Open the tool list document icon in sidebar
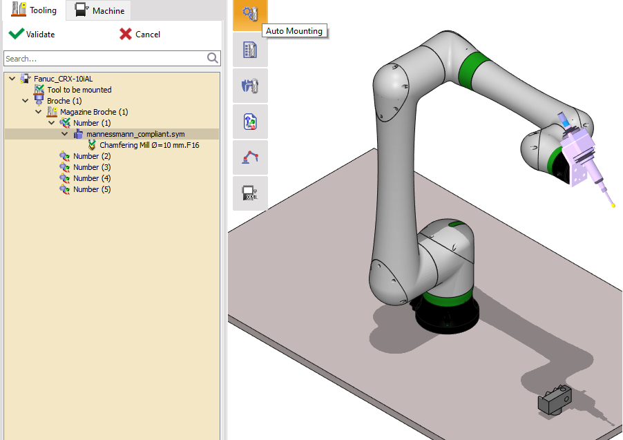This screenshot has width=623, height=440. click(x=250, y=50)
